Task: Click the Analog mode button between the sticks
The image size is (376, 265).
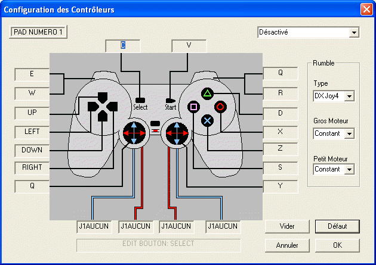Action: tap(155, 123)
